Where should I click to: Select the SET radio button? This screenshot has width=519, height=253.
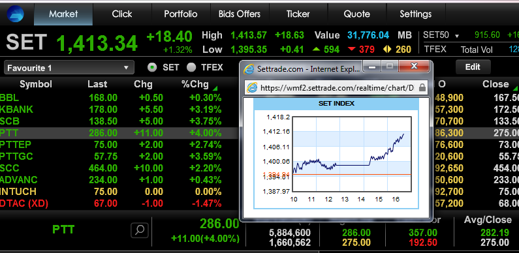tap(152, 68)
